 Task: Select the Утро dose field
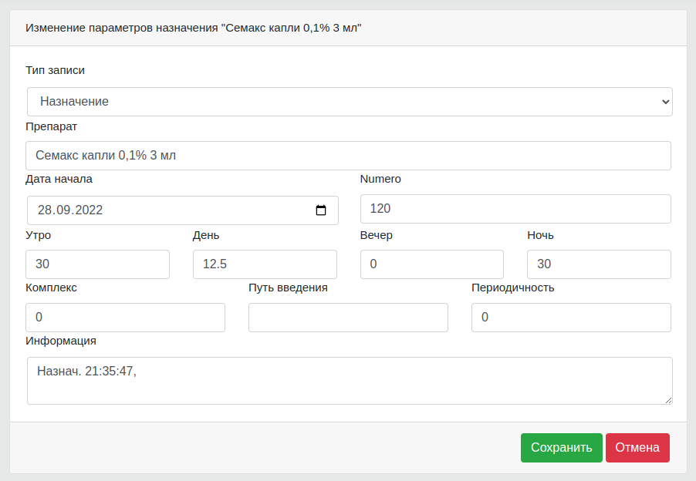point(98,264)
